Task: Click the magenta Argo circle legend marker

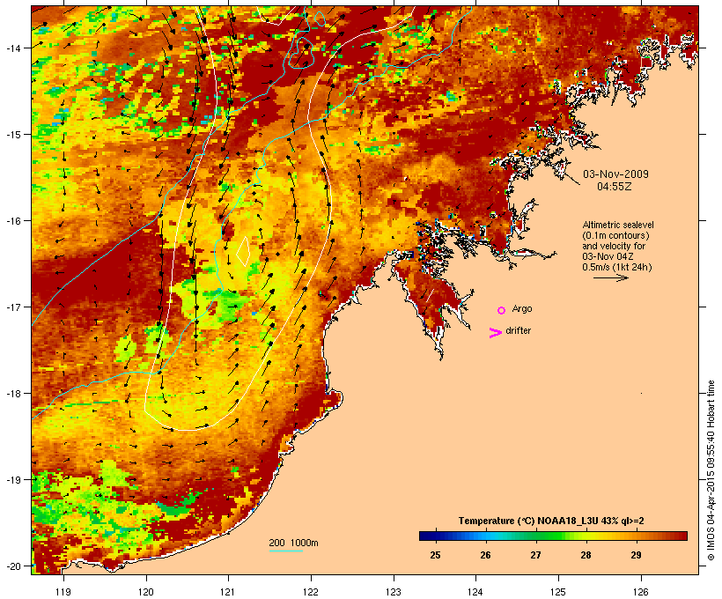Action: [502, 310]
